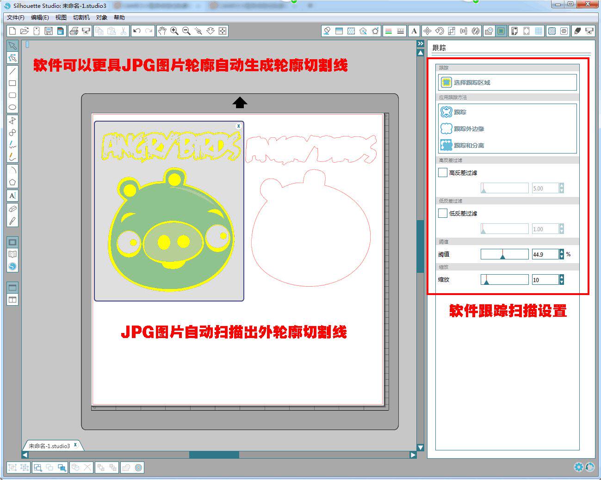Click the 低反差过滤 value field showing 1.00
Viewport: 601px width, 480px height.
545,229
